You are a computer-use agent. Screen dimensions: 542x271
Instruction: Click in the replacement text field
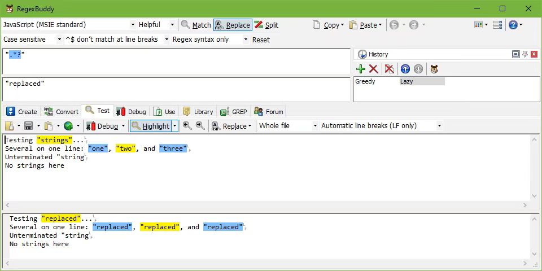175,89
